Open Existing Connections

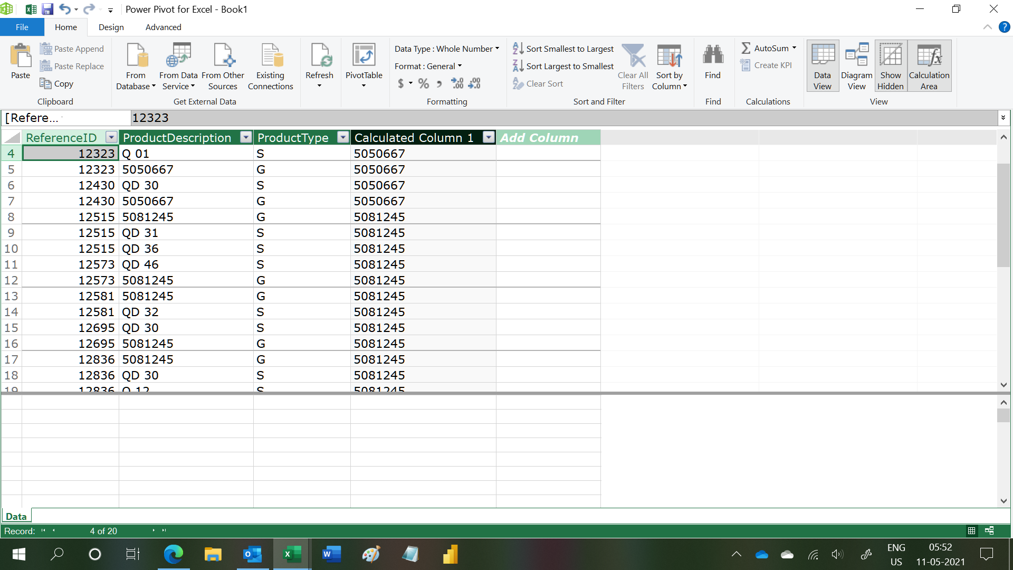(x=270, y=66)
